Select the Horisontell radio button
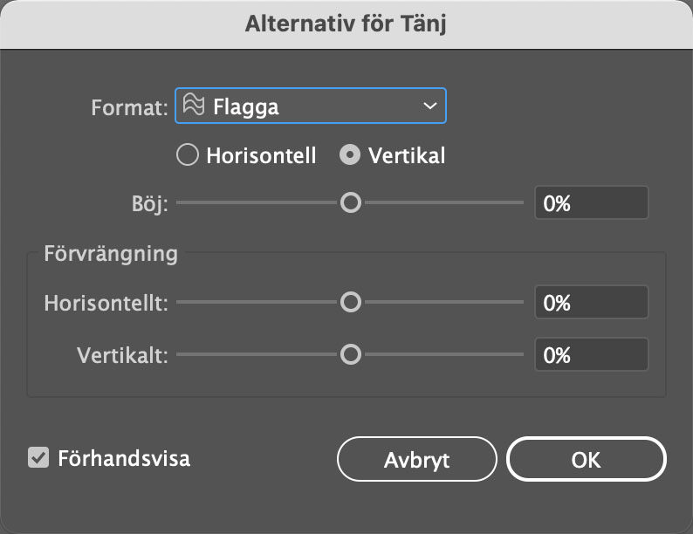The image size is (693, 534). pyautogui.click(x=188, y=155)
